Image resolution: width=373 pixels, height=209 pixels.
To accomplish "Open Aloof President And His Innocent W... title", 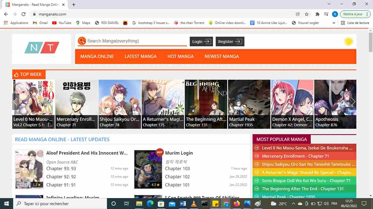I will (87, 153).
